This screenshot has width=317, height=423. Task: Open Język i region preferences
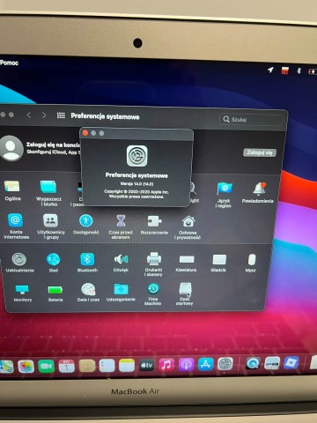225,195
